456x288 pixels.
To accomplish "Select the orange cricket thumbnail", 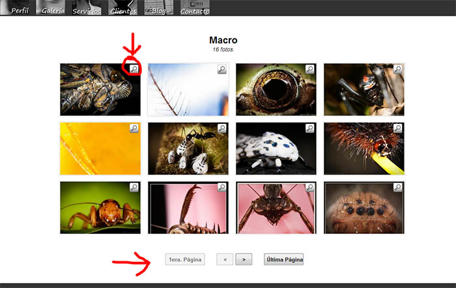I will coord(100,208).
